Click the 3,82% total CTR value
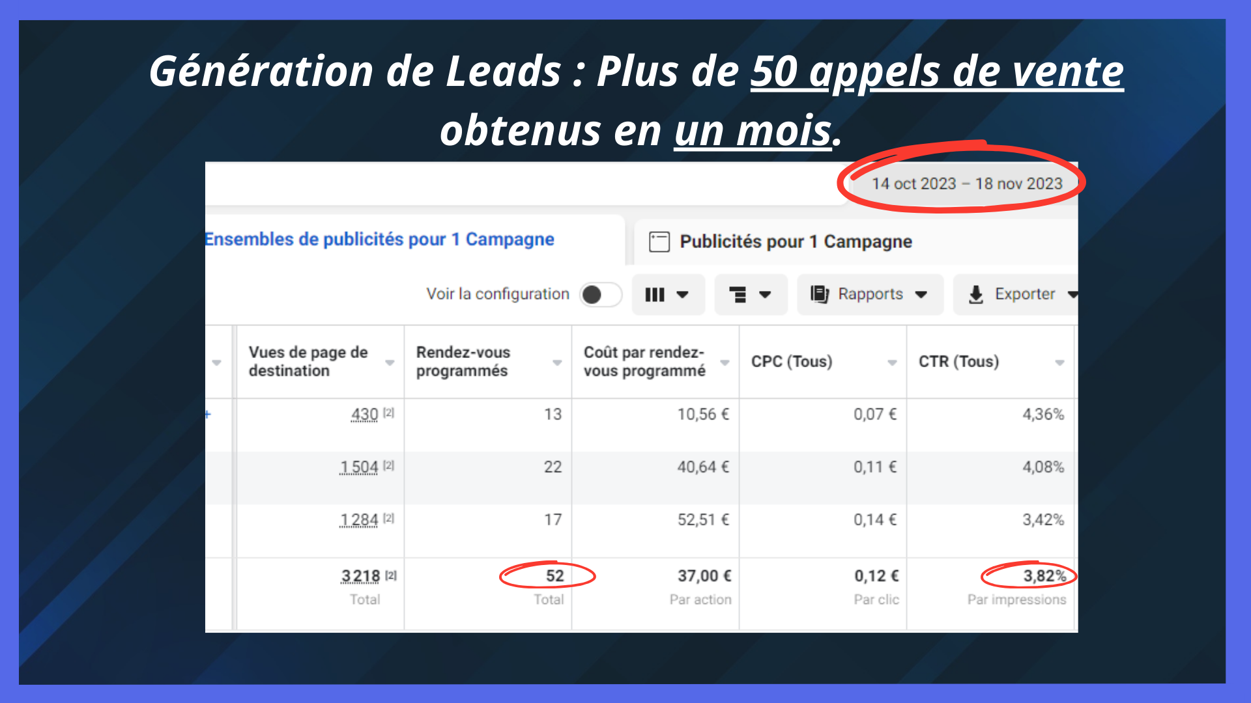Viewport: 1251px width, 703px height. tap(1044, 576)
